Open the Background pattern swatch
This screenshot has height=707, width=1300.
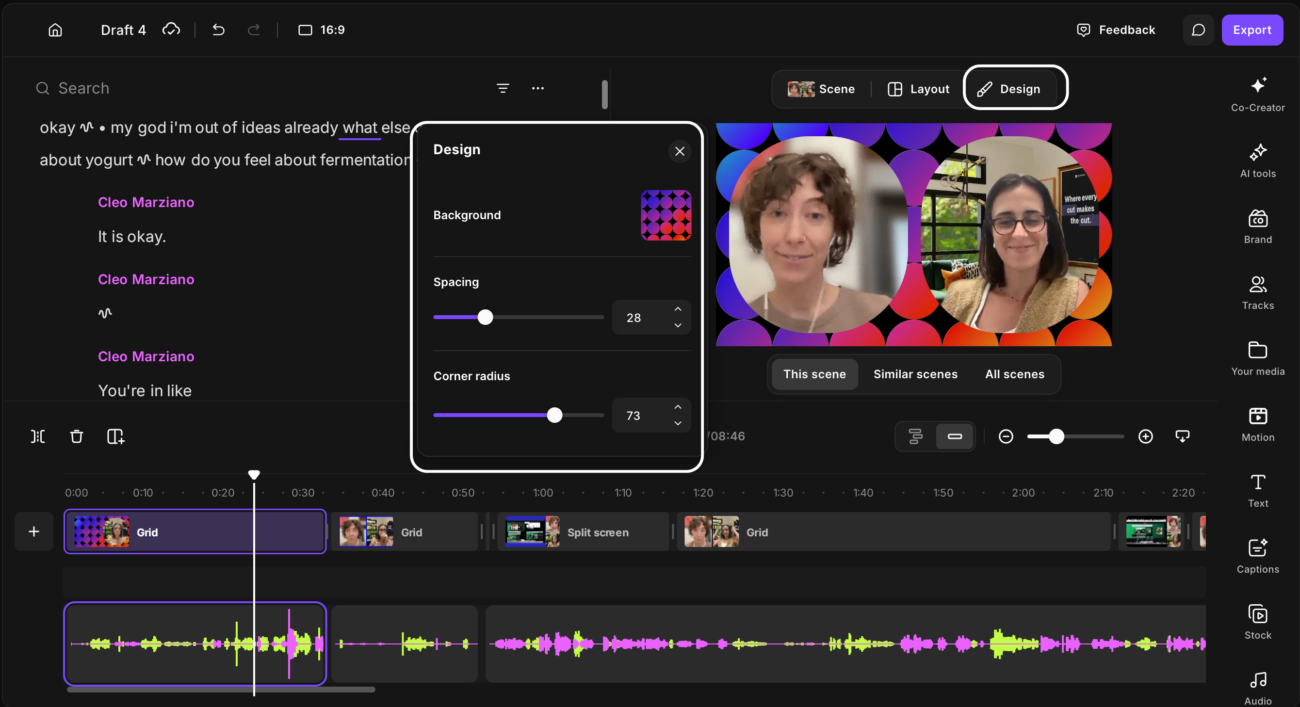[666, 215]
